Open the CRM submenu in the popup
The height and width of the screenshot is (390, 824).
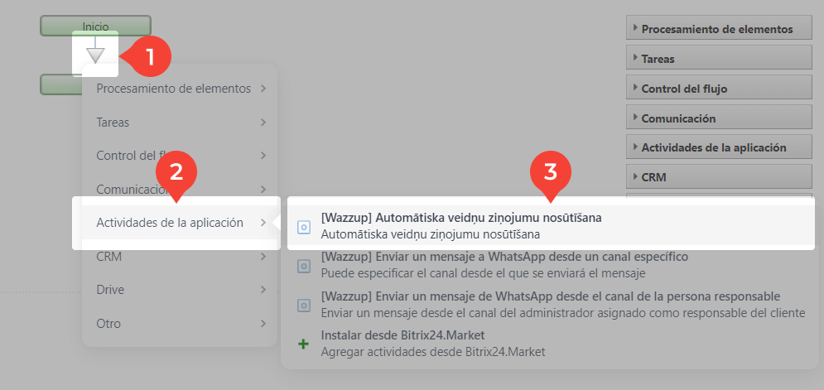pyautogui.click(x=180, y=257)
